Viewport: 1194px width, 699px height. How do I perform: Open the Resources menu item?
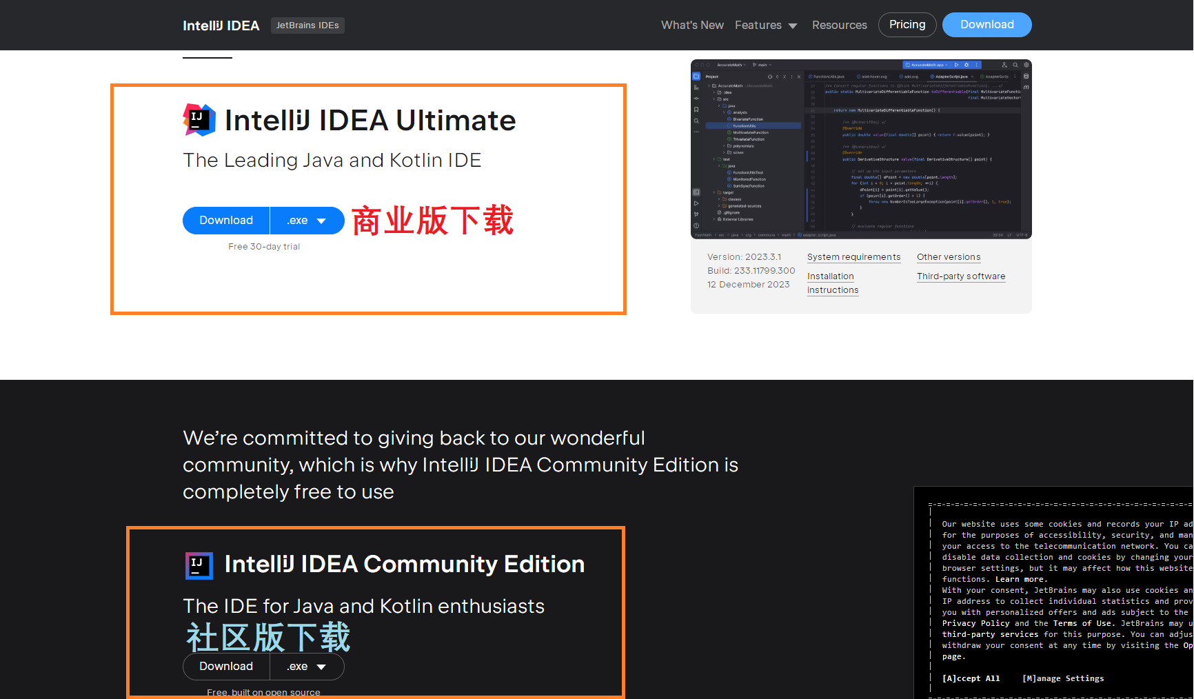pos(839,25)
